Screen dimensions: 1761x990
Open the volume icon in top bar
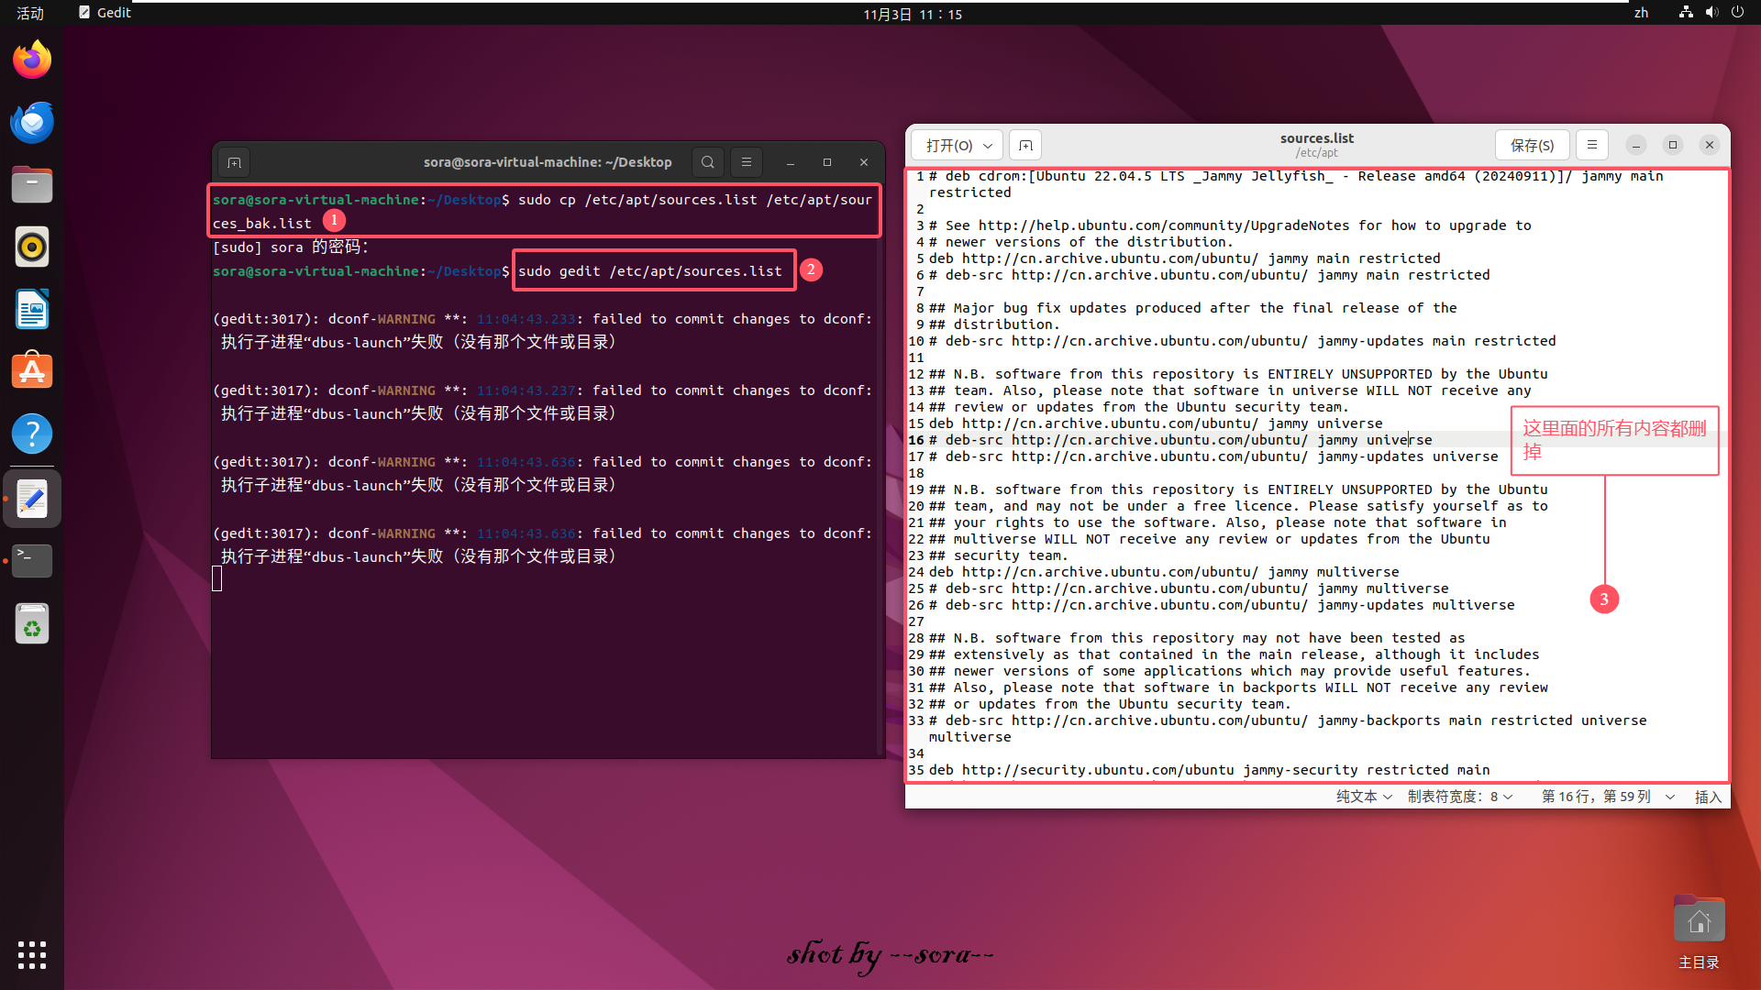tap(1711, 13)
